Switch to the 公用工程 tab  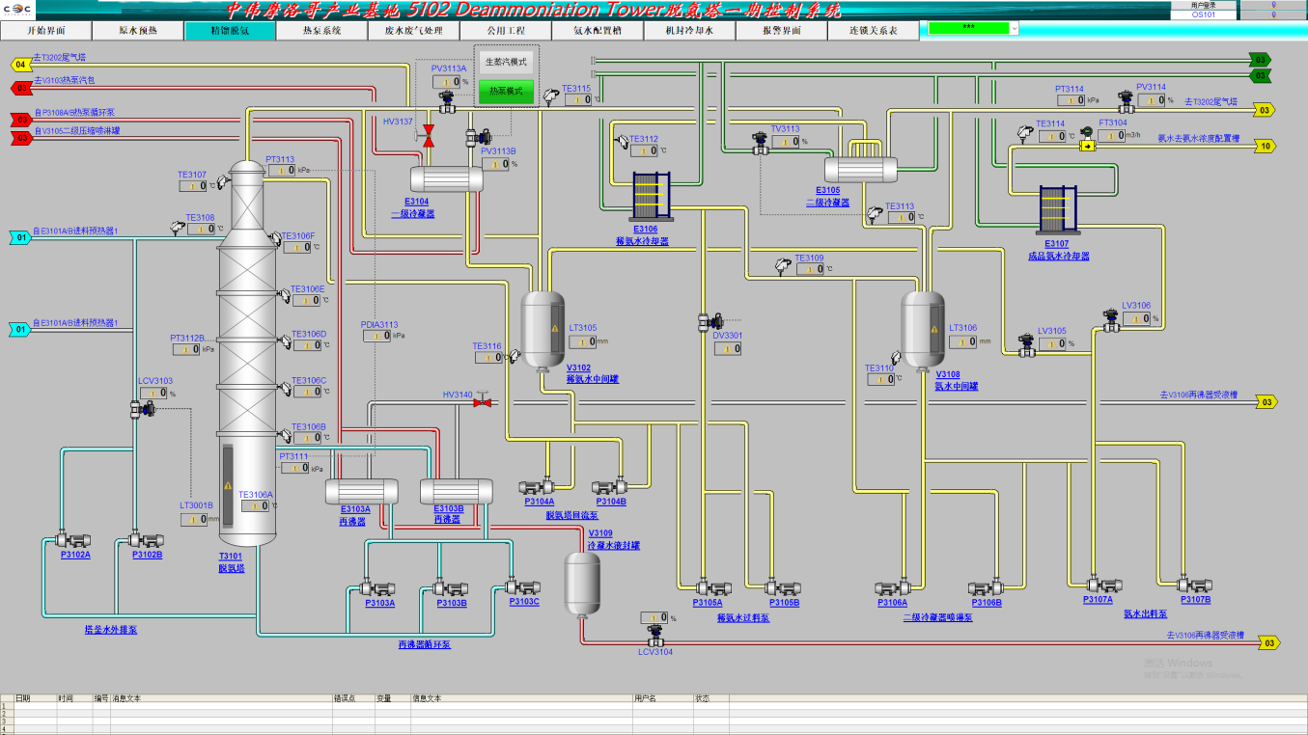[506, 30]
